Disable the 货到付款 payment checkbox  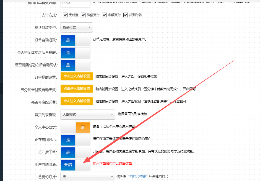[126, 15]
